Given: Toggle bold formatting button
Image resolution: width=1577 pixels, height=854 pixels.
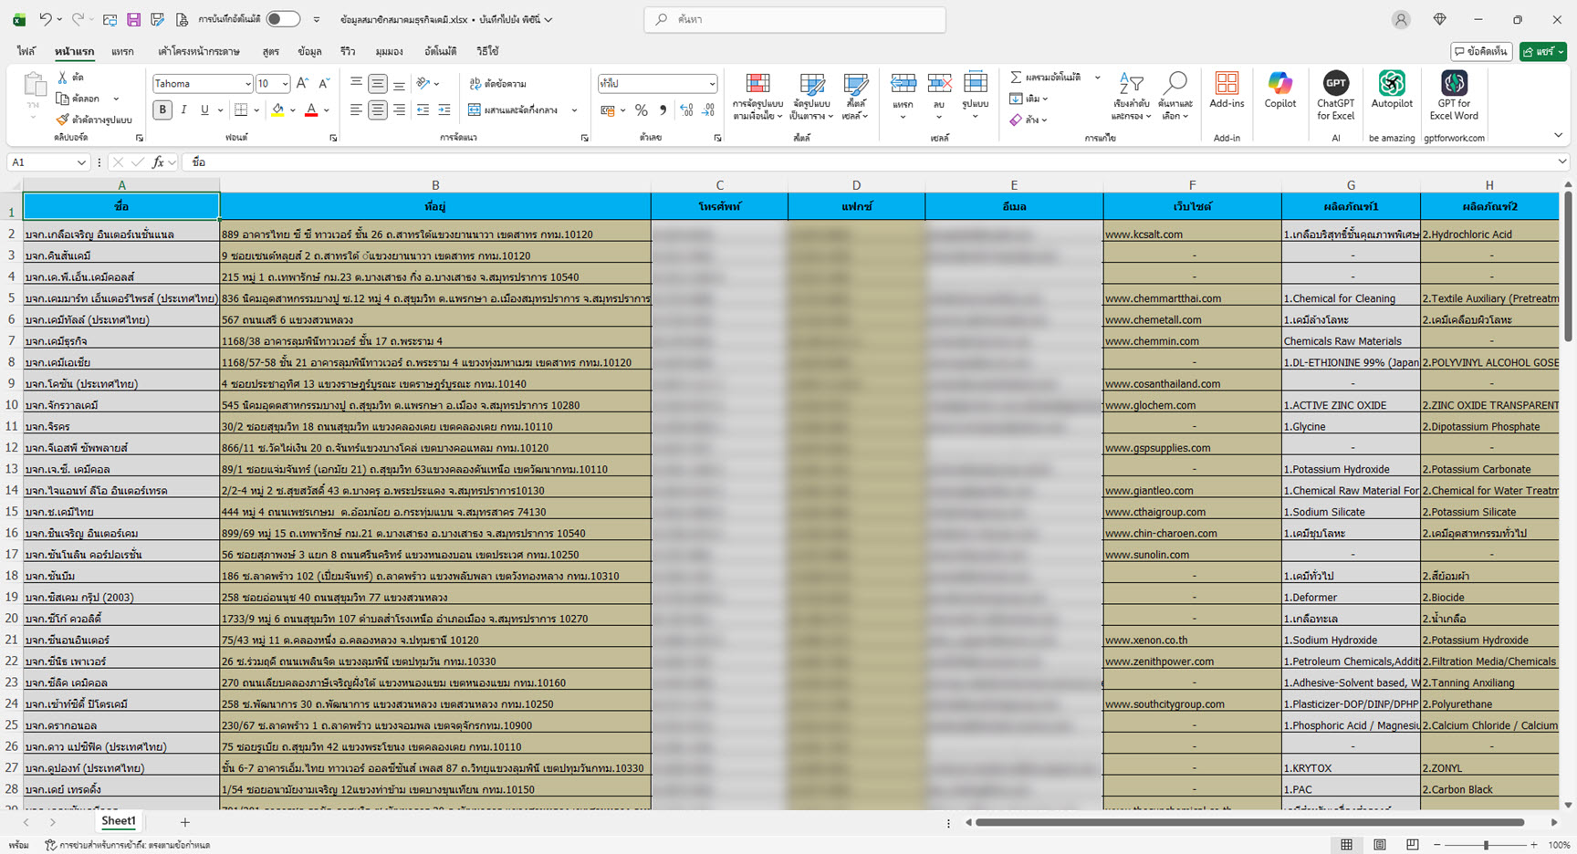Looking at the screenshot, I should click(x=162, y=110).
